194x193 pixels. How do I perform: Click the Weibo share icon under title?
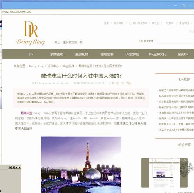click(x=122, y=83)
